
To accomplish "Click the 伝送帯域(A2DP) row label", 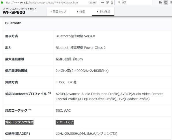I will coord(18,134).
